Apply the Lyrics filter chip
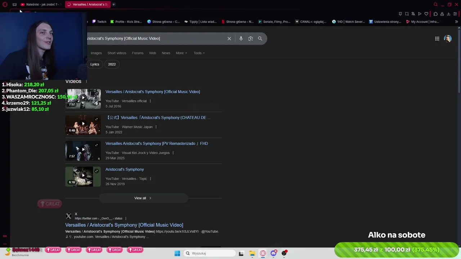Screen dimensions: 461x259 tap(95, 64)
